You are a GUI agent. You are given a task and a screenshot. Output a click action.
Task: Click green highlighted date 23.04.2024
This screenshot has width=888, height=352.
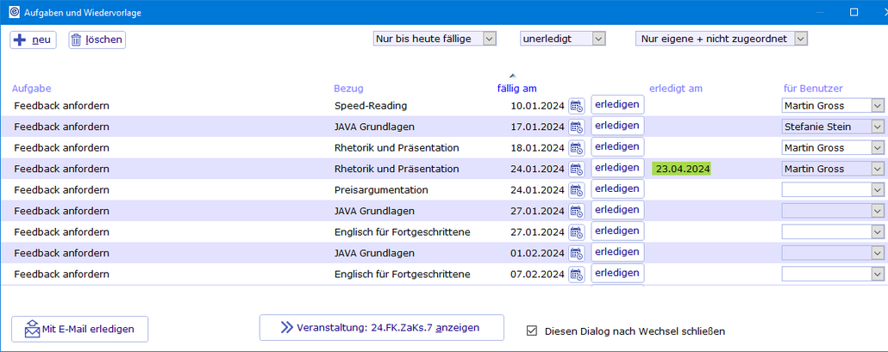pos(682,169)
